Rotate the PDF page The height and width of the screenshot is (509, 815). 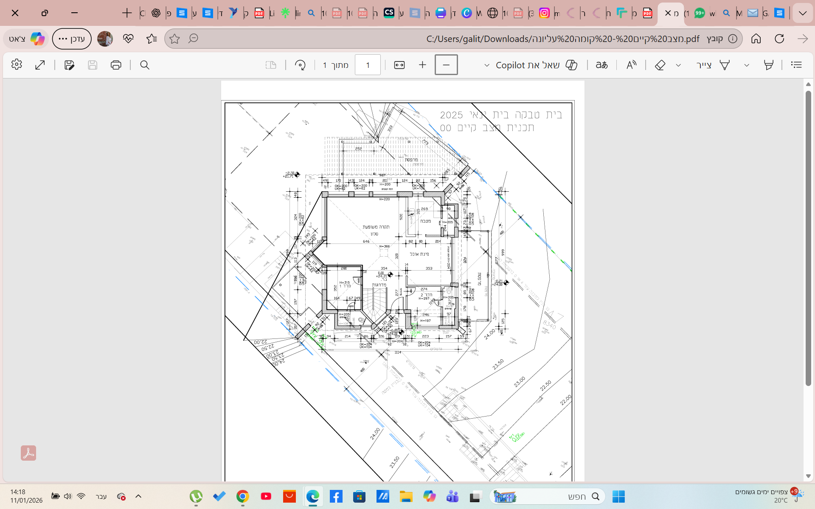300,65
